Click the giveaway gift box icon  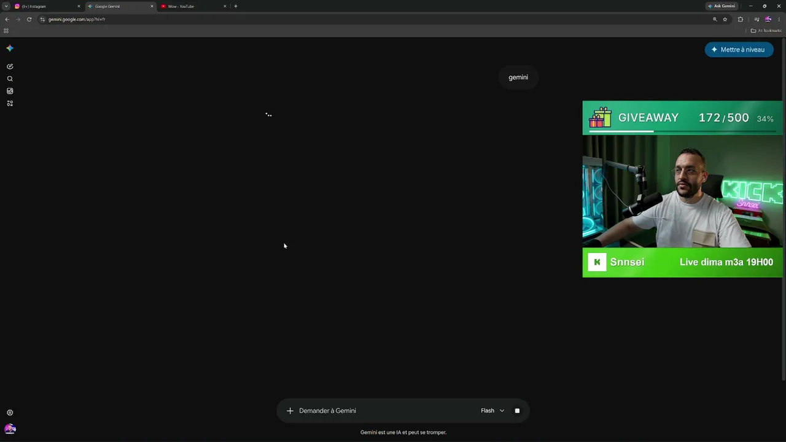pyautogui.click(x=600, y=117)
